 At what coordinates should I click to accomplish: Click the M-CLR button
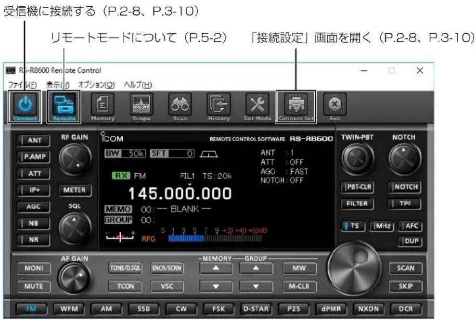point(299,286)
